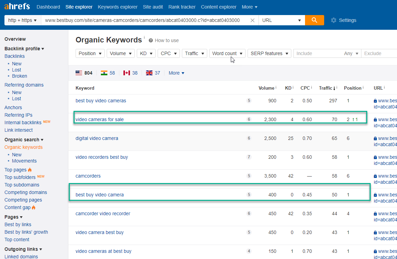This screenshot has height=259, width=397.
Task: Click SERP features badge for best buy video cameras
Action: (x=249, y=101)
